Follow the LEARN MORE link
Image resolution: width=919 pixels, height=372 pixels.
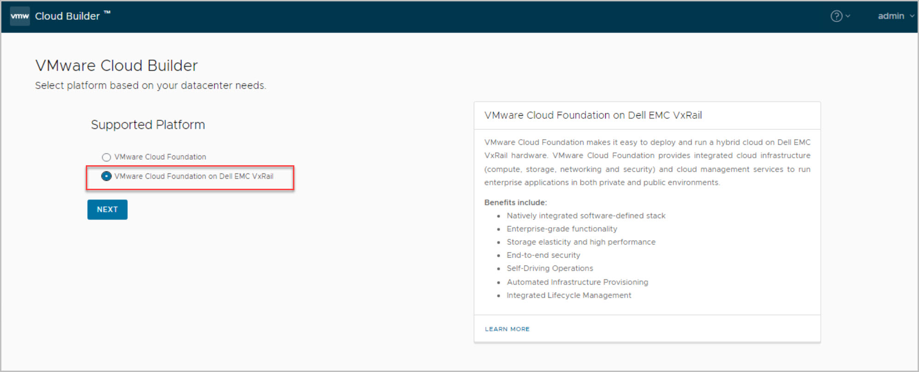coord(507,329)
